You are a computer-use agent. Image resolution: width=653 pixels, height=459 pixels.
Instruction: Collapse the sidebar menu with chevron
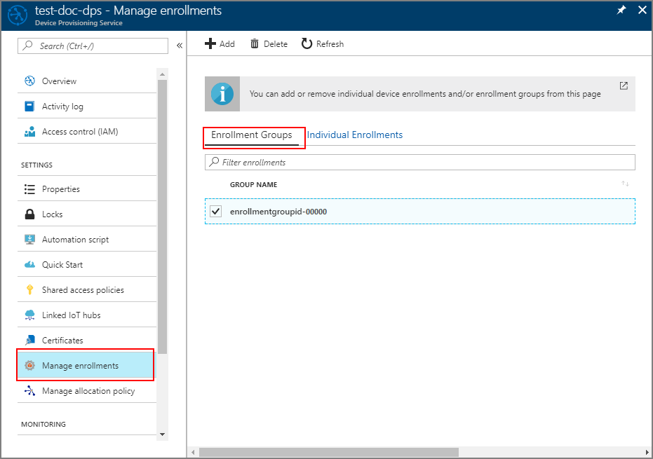point(180,46)
